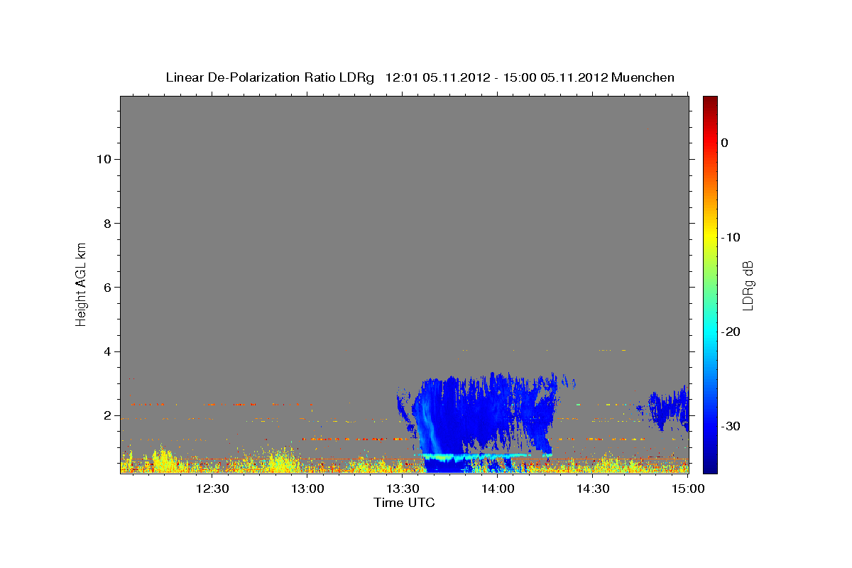
Task: Click the colorbar value label -10
Action: (732, 237)
